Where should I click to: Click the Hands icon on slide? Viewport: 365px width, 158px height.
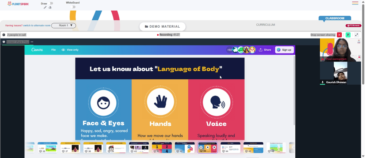(x=160, y=102)
